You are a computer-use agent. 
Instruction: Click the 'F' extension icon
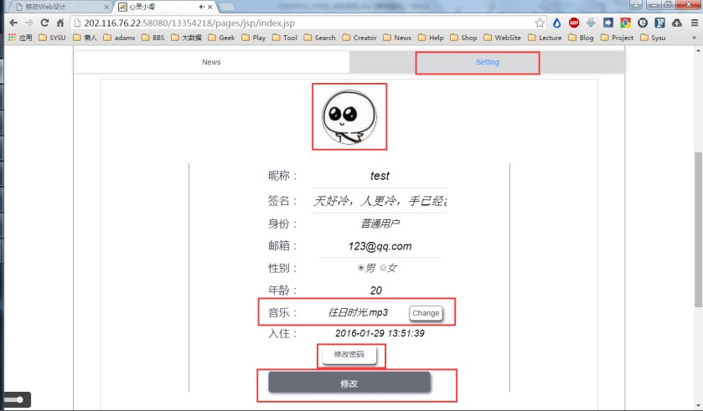pos(659,23)
